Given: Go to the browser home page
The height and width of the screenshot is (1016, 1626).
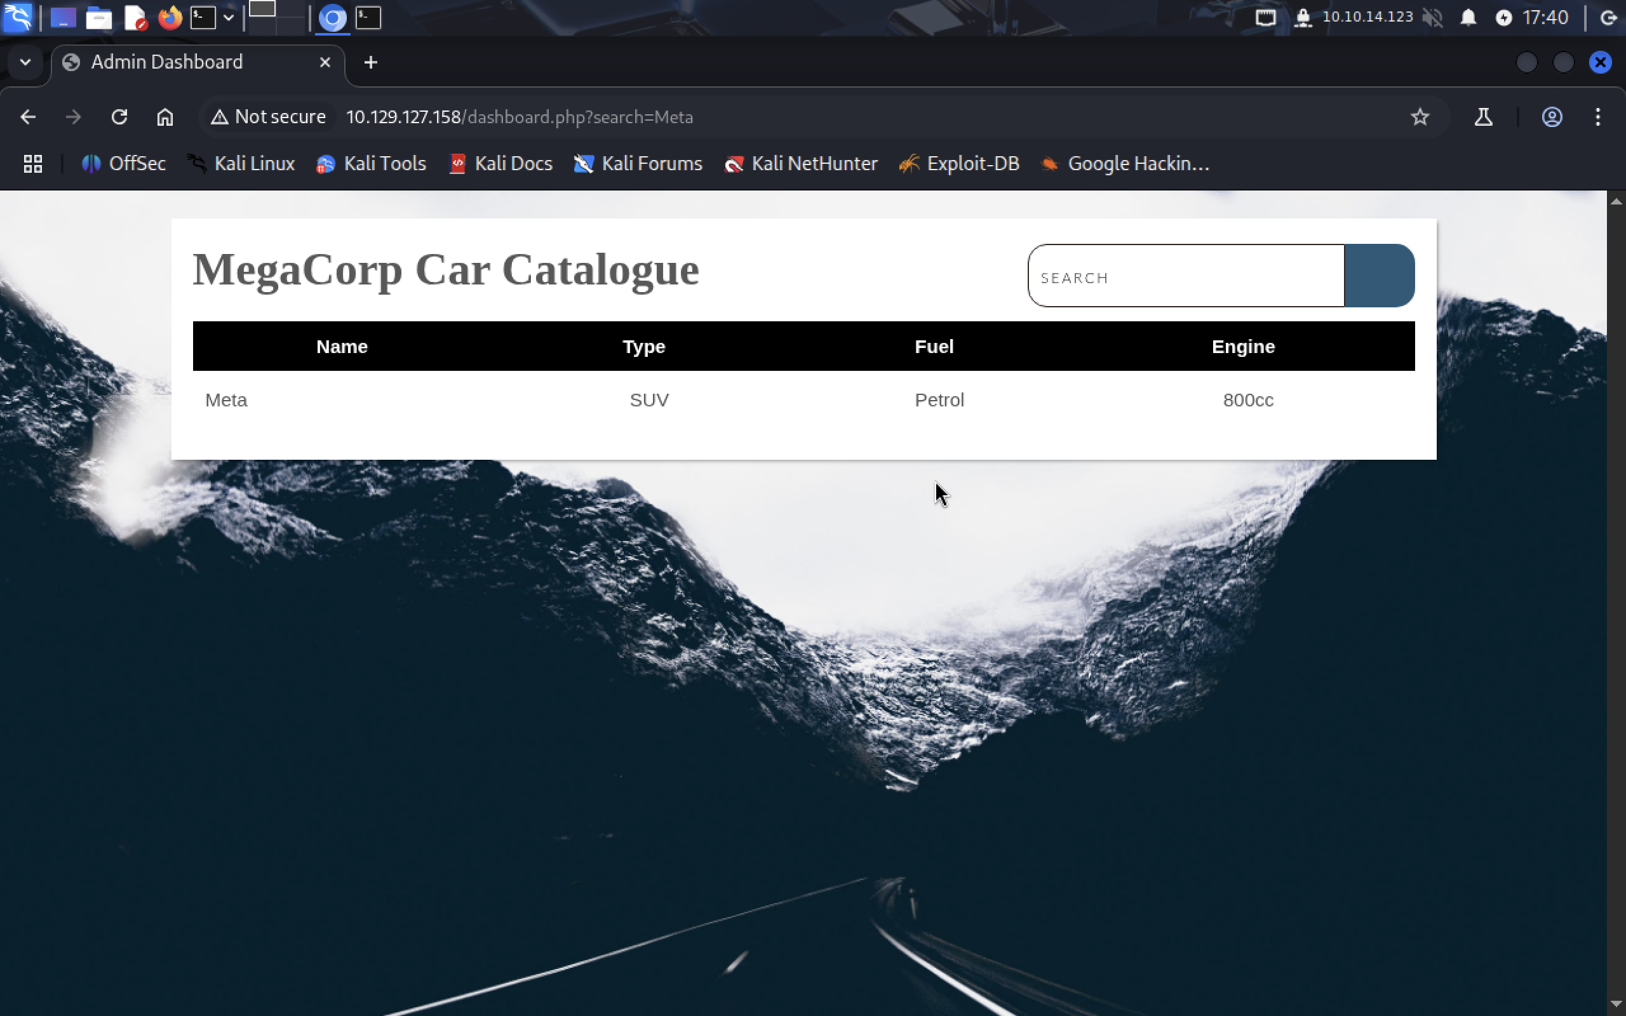Looking at the screenshot, I should tap(165, 117).
